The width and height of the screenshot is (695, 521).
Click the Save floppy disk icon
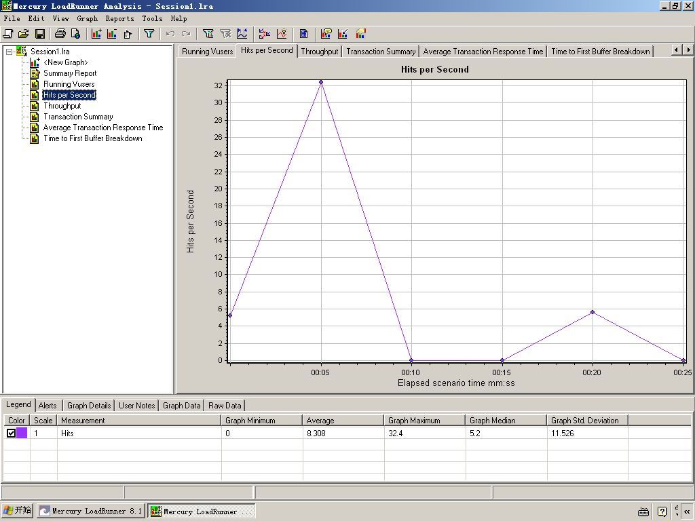tap(40, 34)
